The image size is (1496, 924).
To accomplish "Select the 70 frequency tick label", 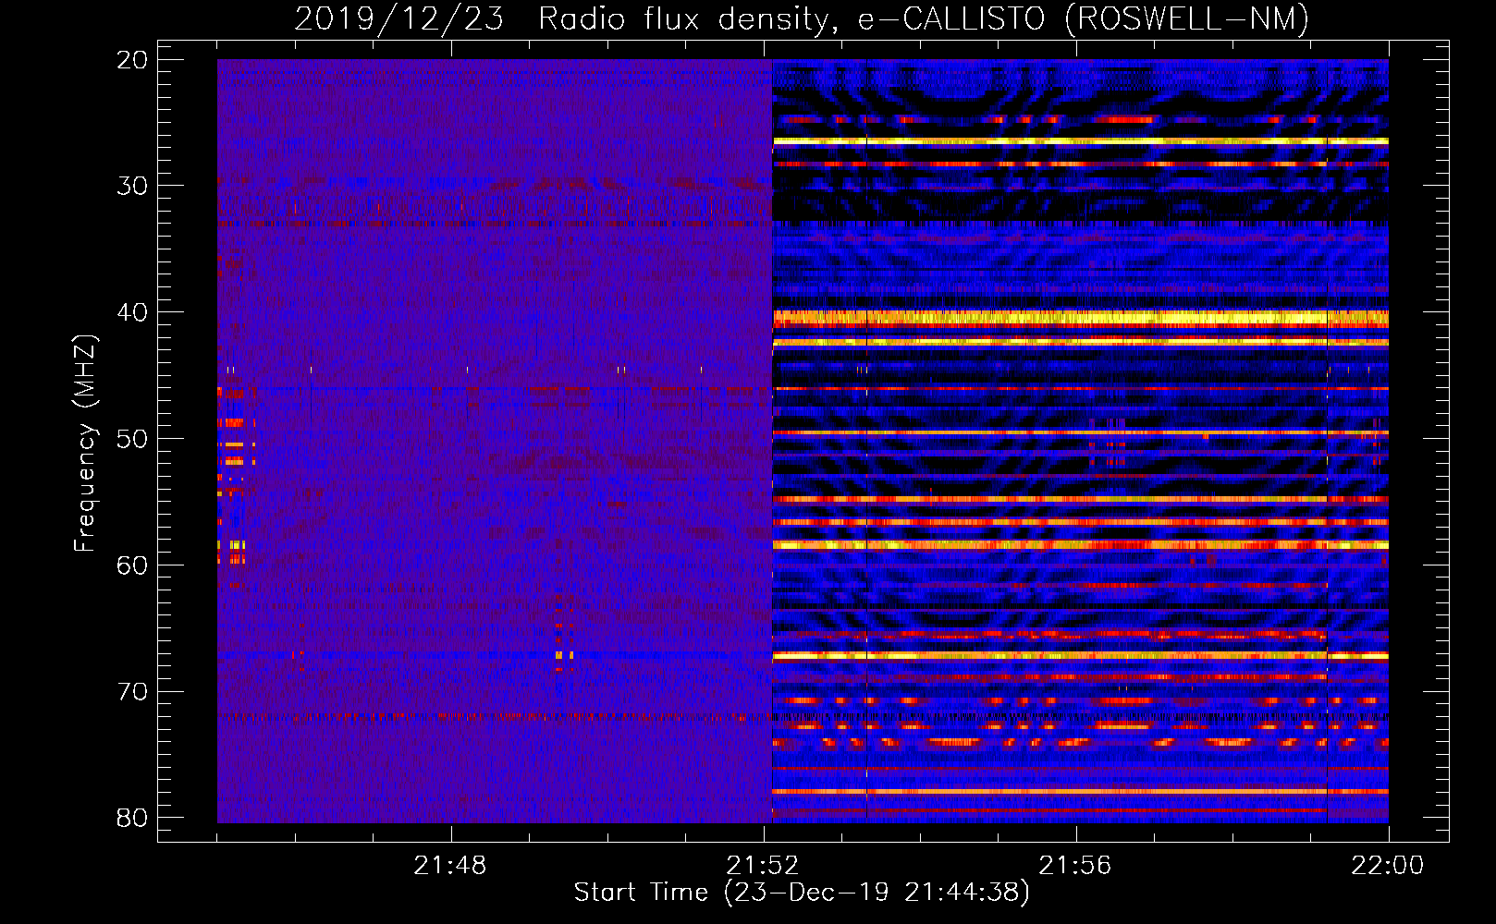I will pos(133,691).
